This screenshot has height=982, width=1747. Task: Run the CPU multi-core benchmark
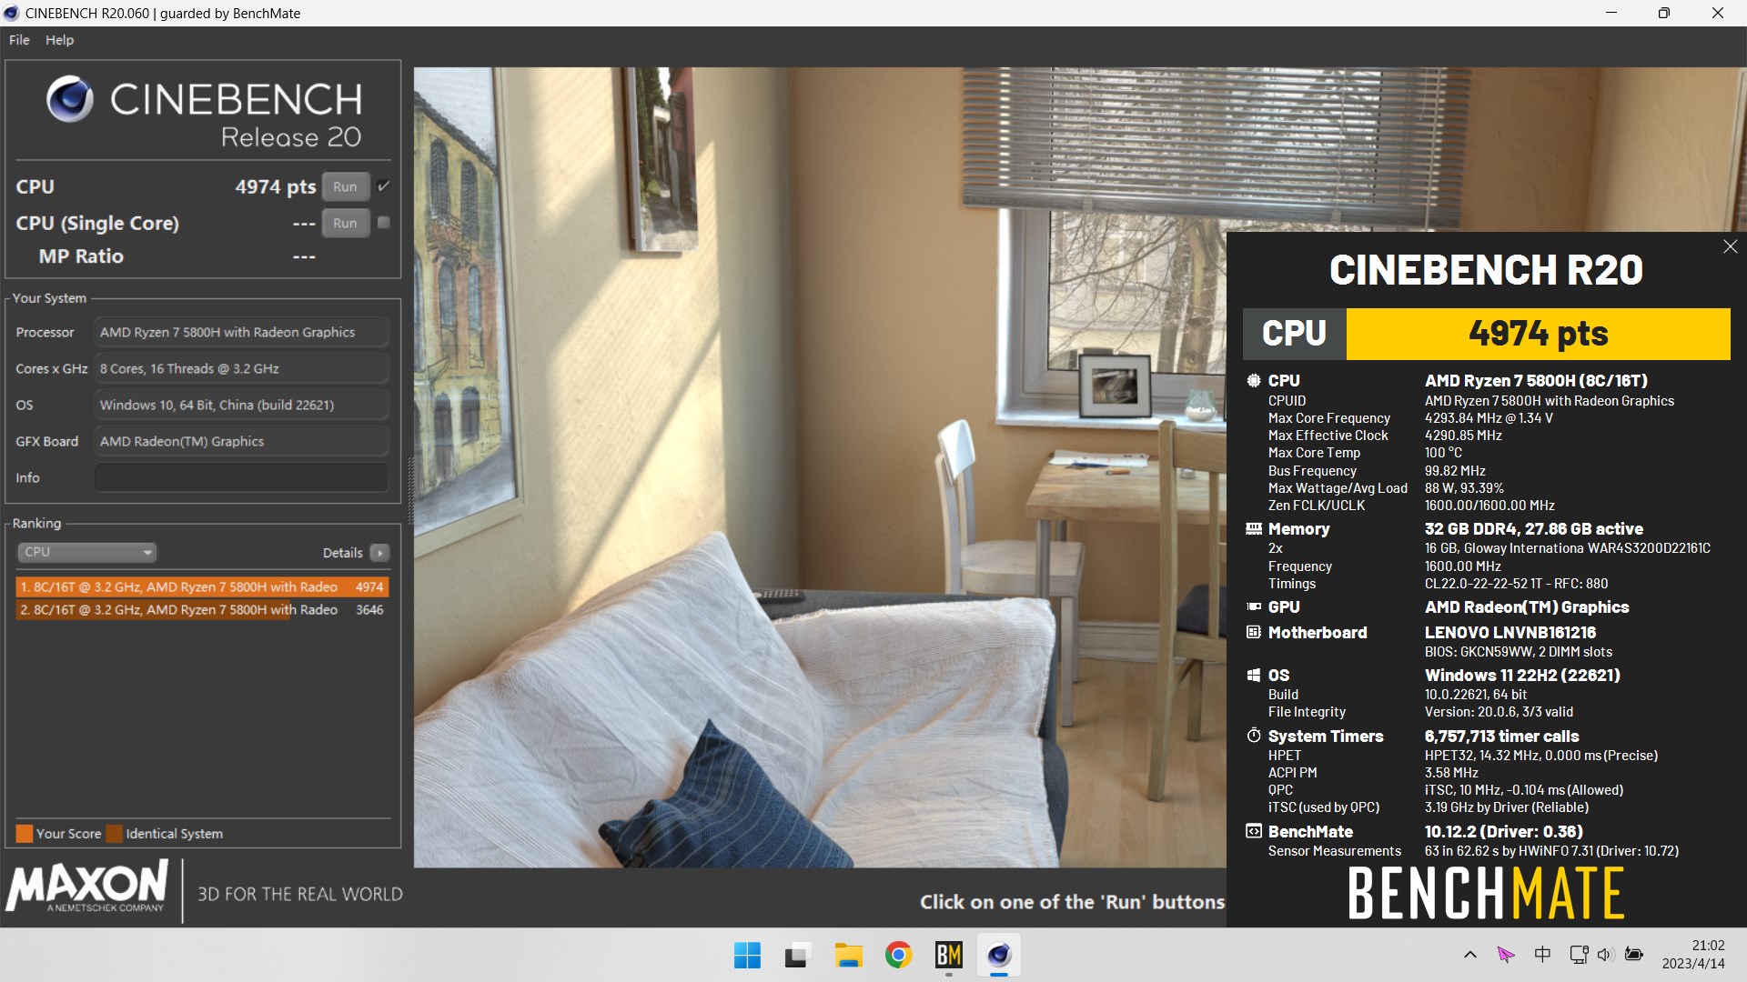345,186
